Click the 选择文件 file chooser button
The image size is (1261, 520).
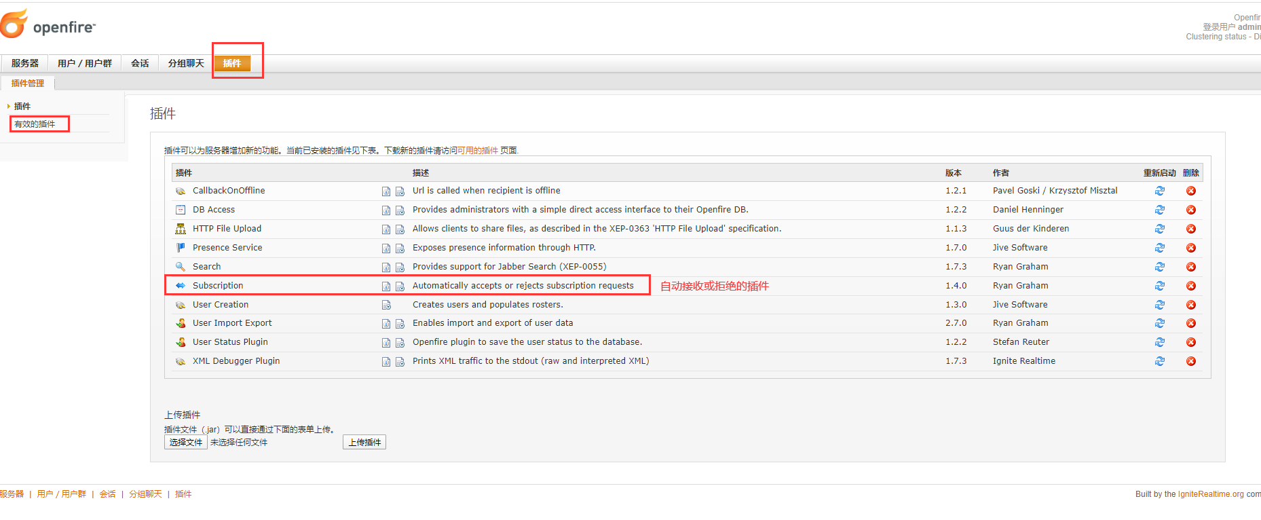[x=186, y=443]
